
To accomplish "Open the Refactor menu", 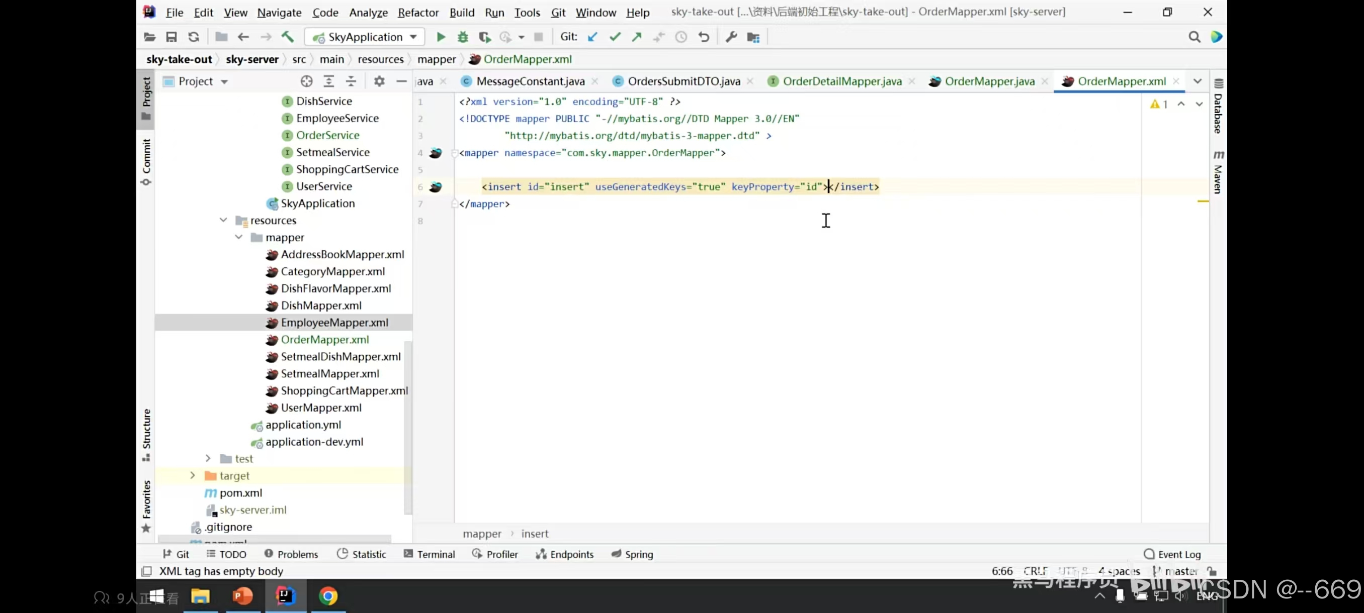I will [418, 12].
